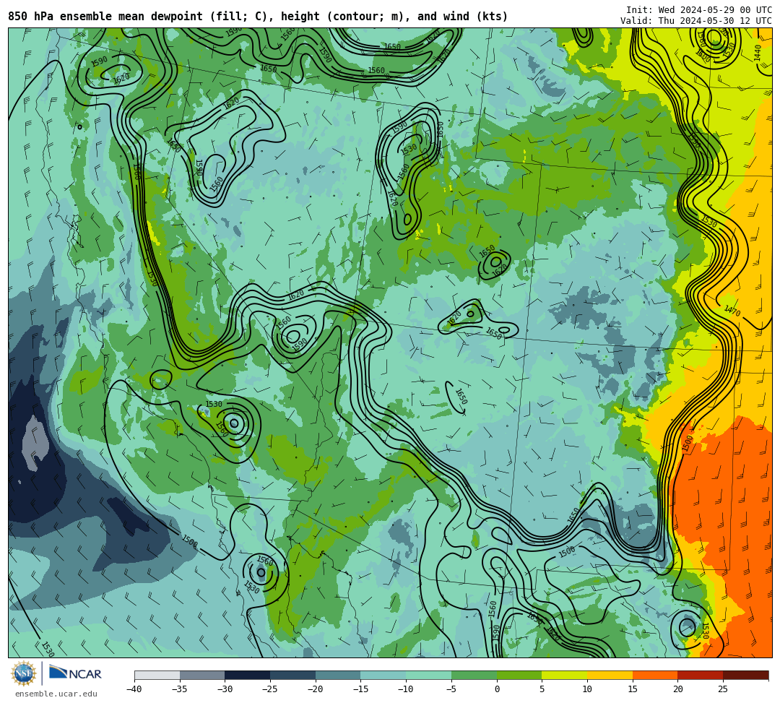
Task: Click the −30 colorbar tick label
Action: tap(225, 689)
